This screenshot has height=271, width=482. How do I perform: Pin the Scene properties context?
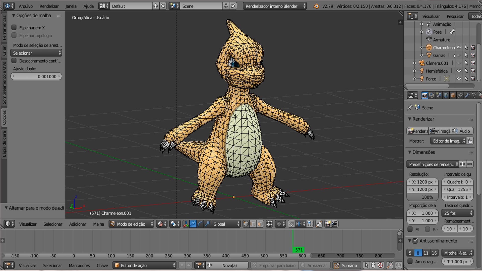(410, 107)
